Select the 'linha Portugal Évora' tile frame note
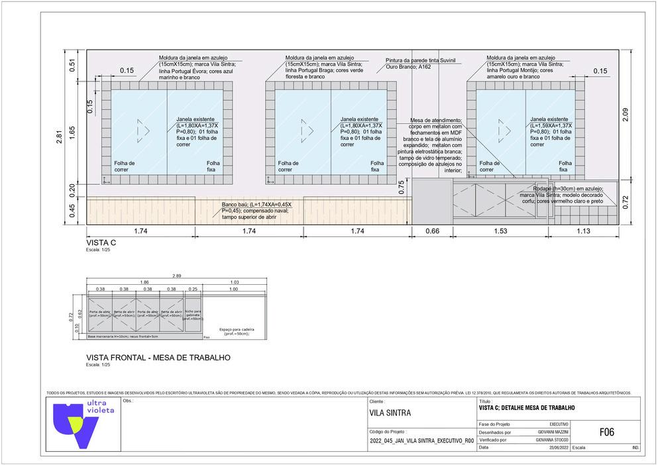This screenshot has width=658, height=465. click(197, 68)
